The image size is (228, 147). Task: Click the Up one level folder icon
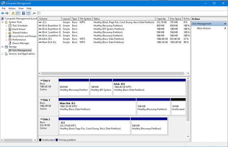coord(13,13)
